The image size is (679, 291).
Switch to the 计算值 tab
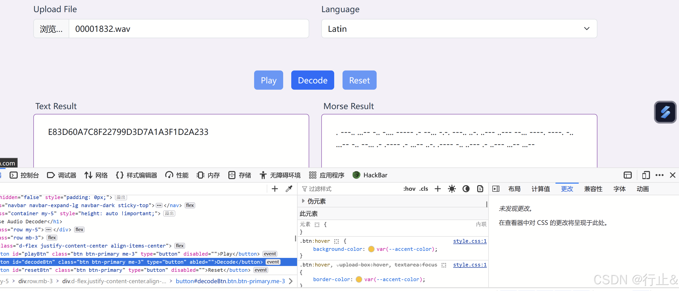pyautogui.click(x=540, y=189)
